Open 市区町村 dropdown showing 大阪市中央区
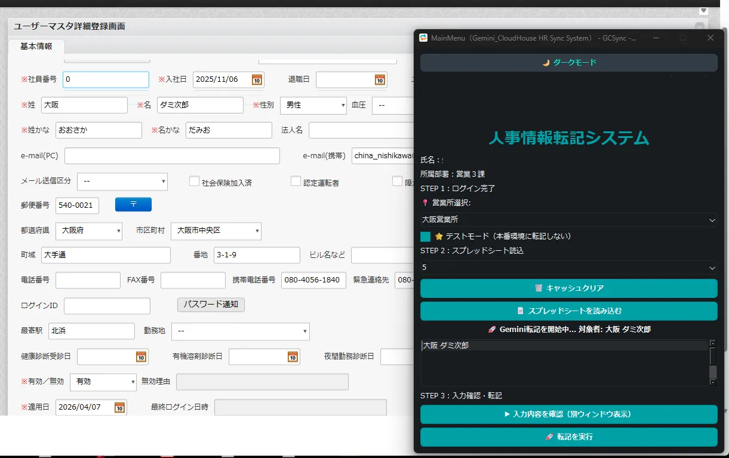Viewport: 729px width, 458px height. [216, 231]
